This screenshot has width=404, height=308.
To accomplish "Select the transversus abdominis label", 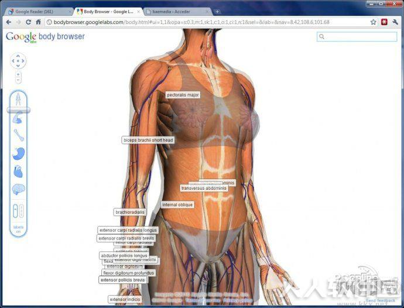I will [x=204, y=188].
